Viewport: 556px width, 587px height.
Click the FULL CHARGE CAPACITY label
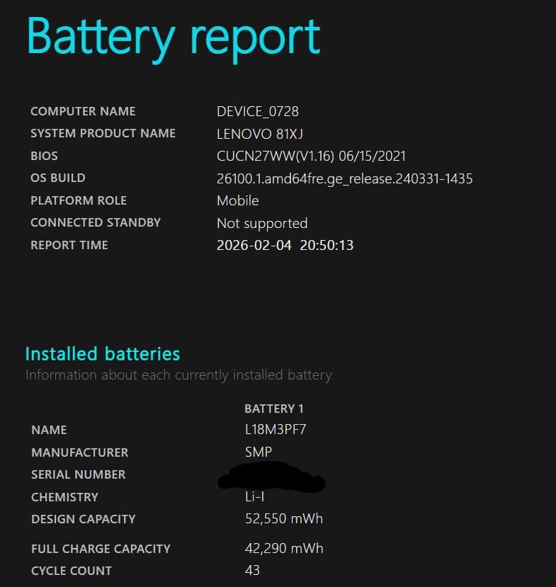point(101,549)
